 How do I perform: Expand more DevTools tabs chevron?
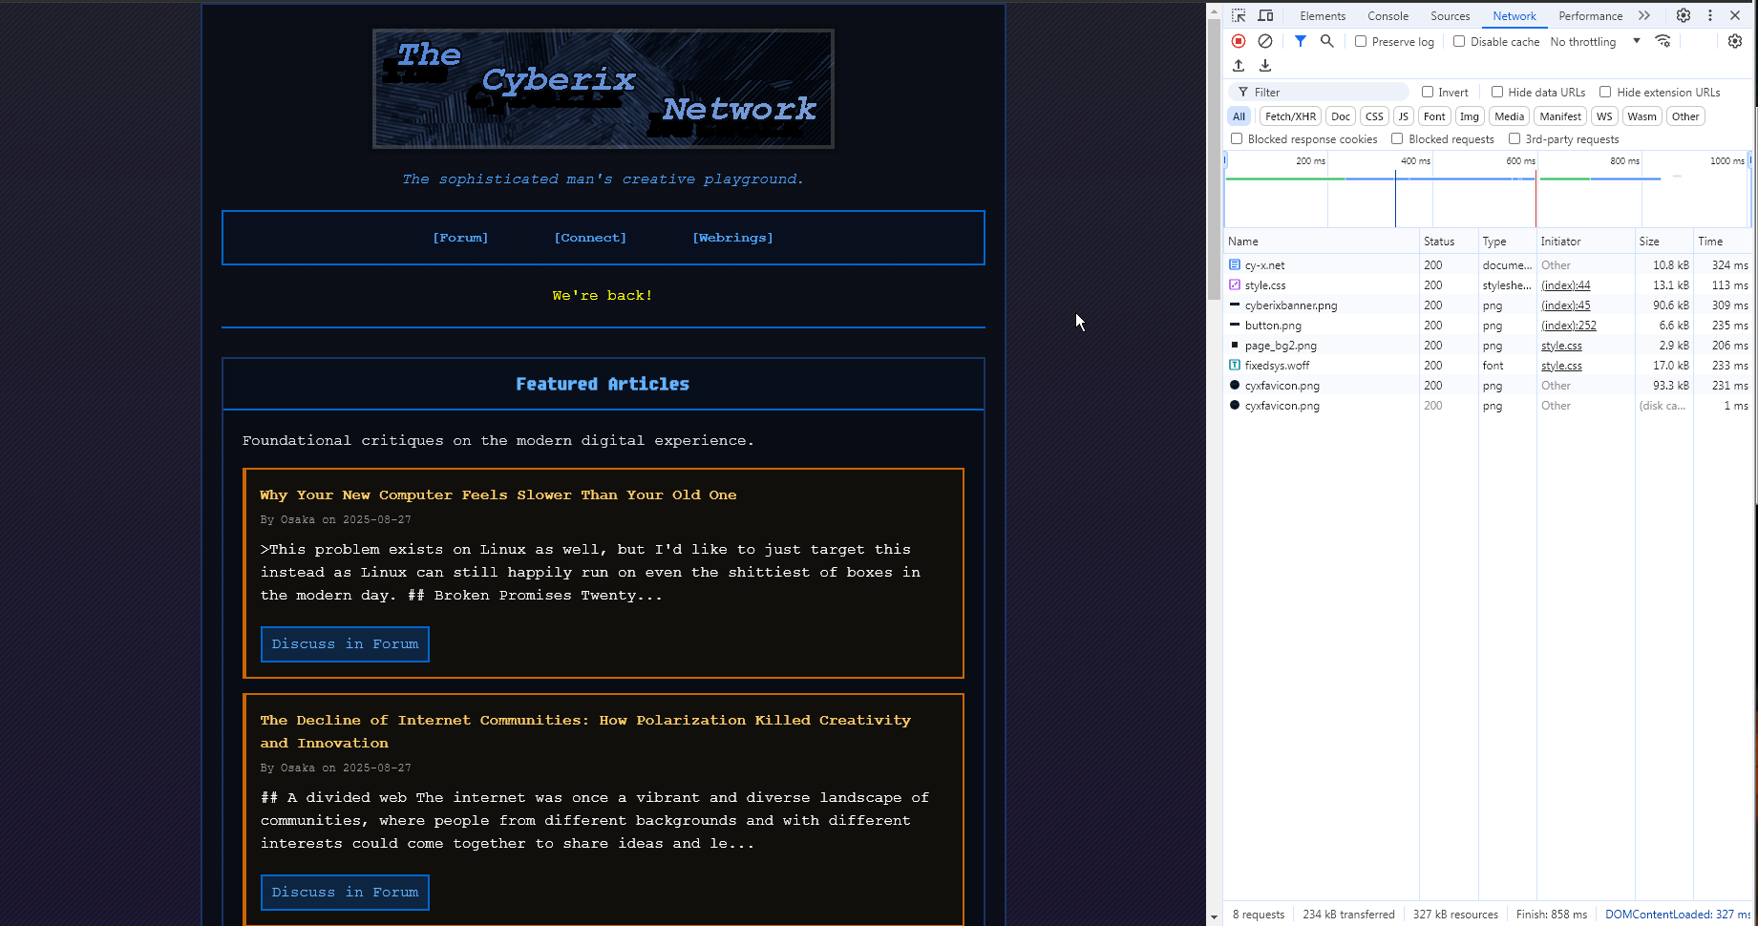[1643, 15]
